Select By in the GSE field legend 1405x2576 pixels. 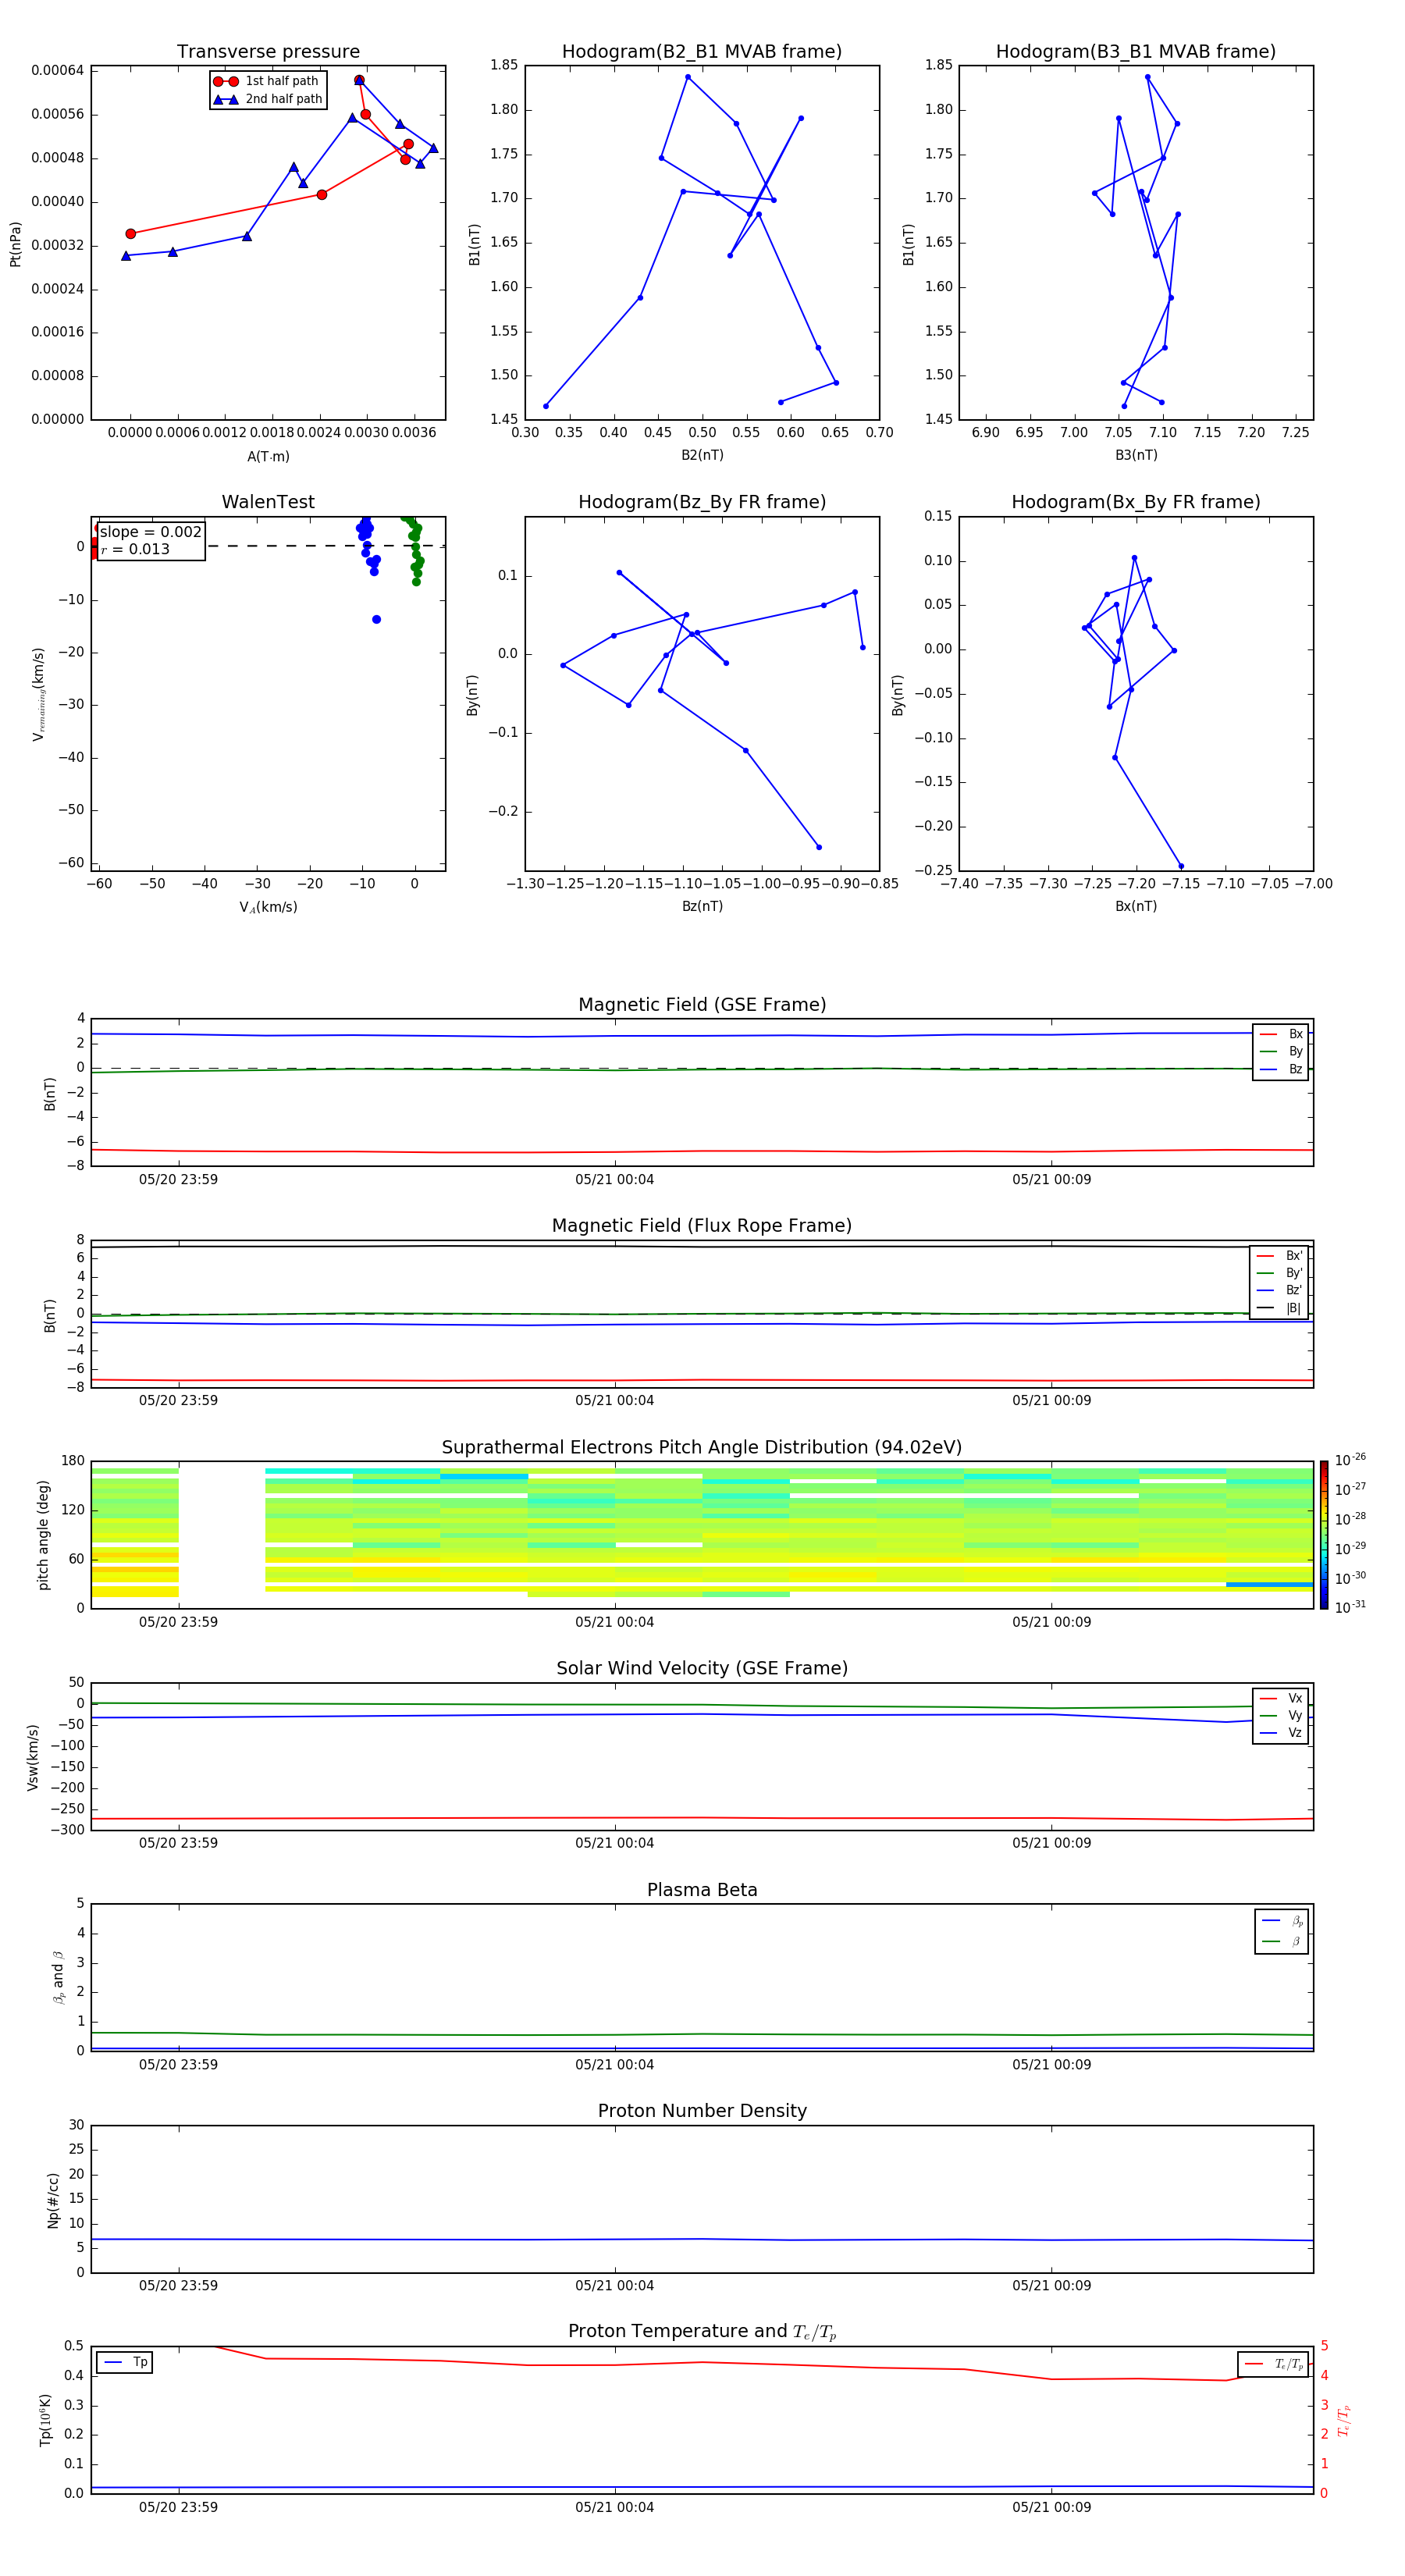coord(1281,1051)
